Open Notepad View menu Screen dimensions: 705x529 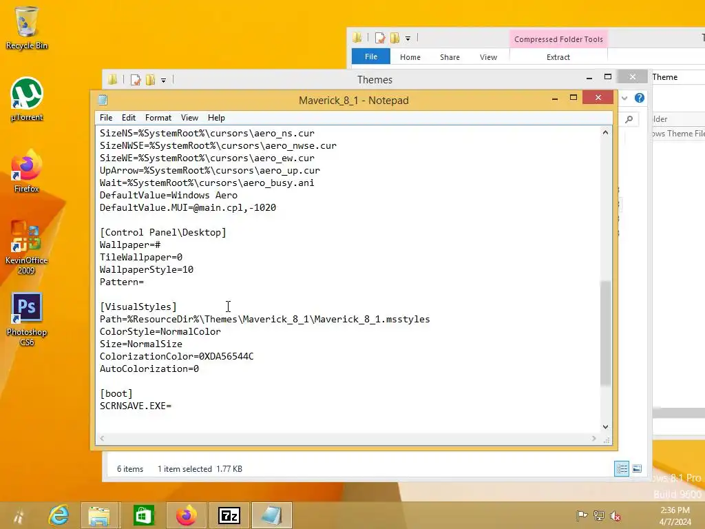[x=189, y=117]
